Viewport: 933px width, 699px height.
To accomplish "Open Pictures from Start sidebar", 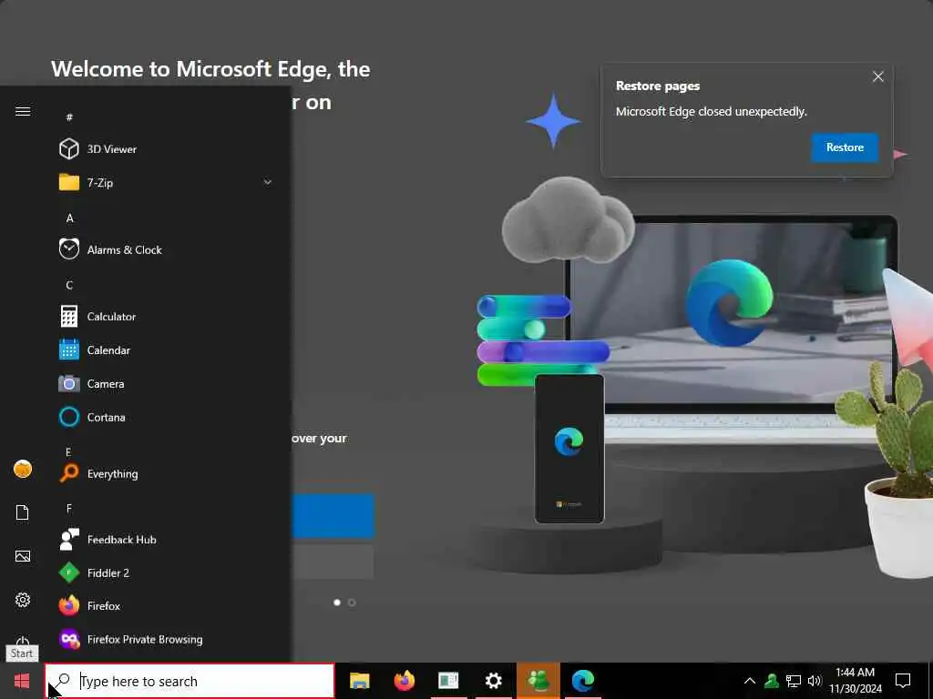I will pos(23,556).
